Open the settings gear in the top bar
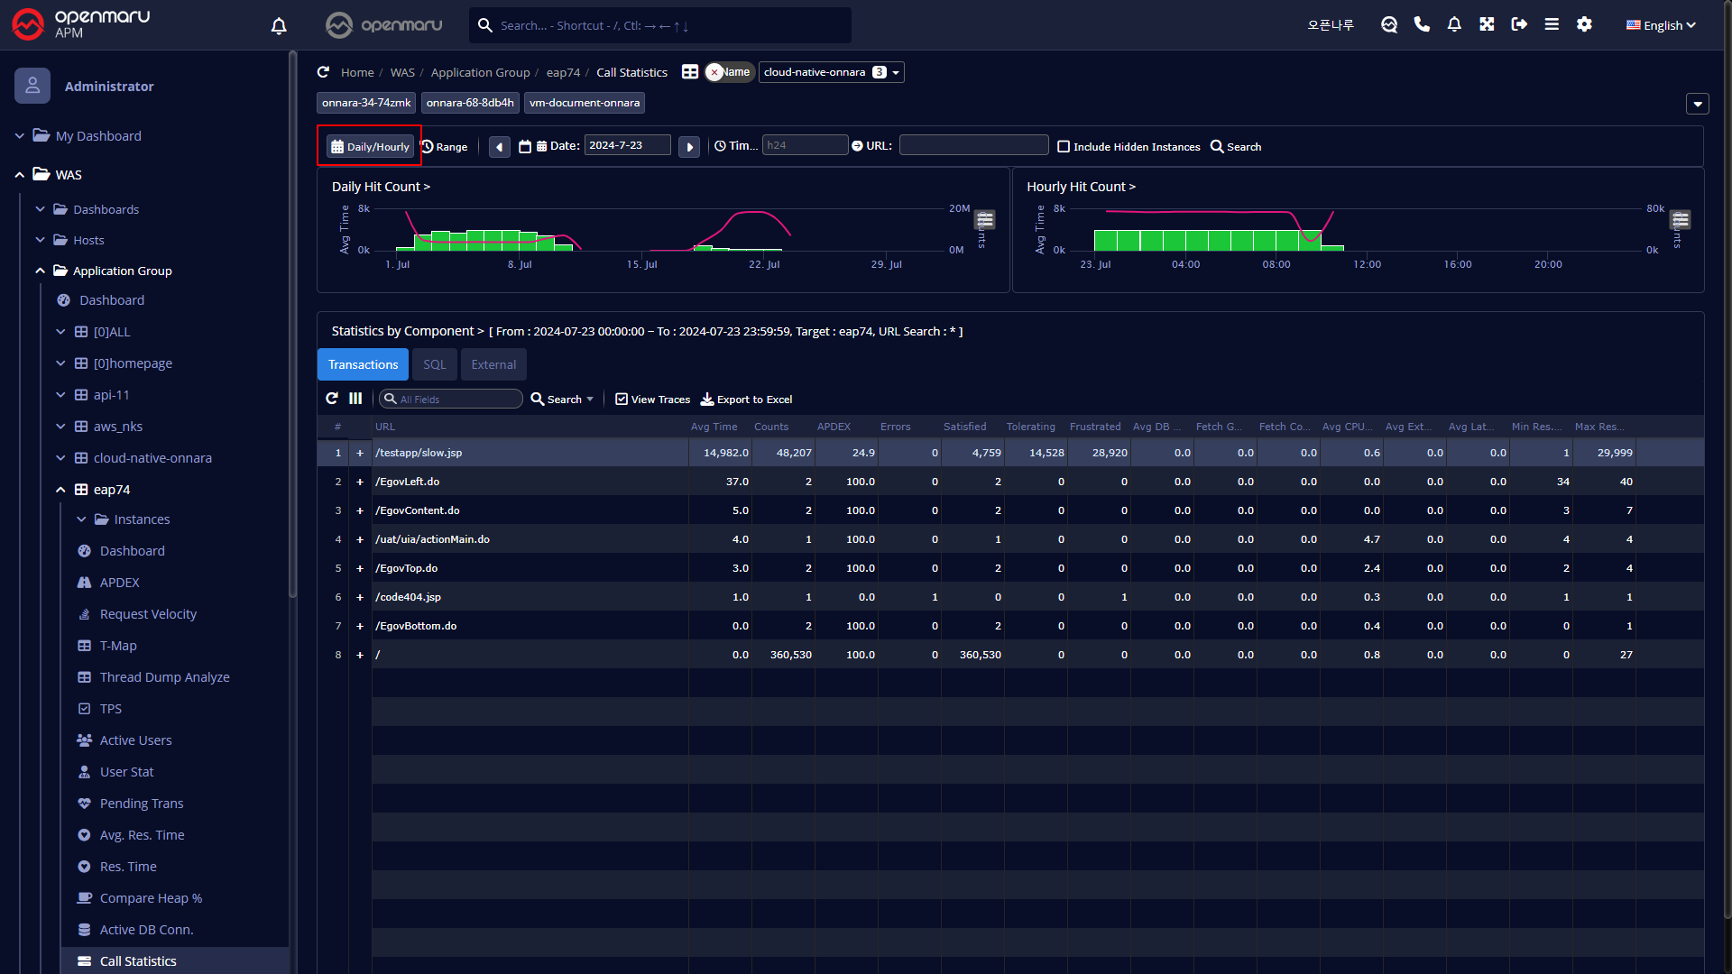Viewport: 1732px width, 974px height. (1584, 24)
